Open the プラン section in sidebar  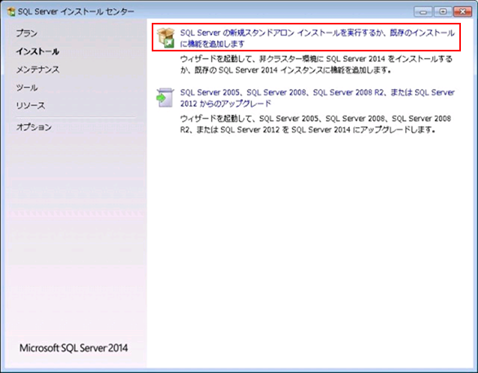[x=27, y=33]
